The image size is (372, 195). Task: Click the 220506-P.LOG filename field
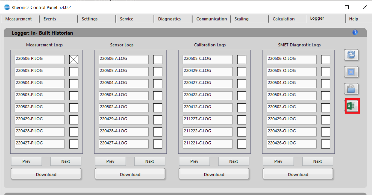coord(40,59)
